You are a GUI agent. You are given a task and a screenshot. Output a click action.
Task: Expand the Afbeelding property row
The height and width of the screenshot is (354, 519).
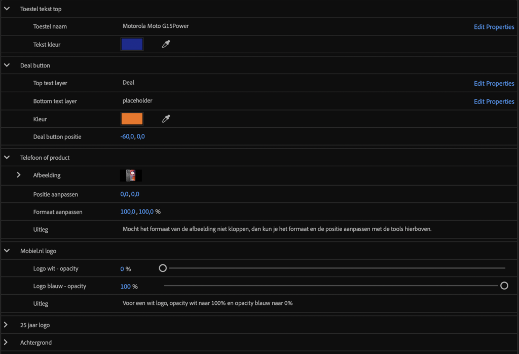click(19, 175)
